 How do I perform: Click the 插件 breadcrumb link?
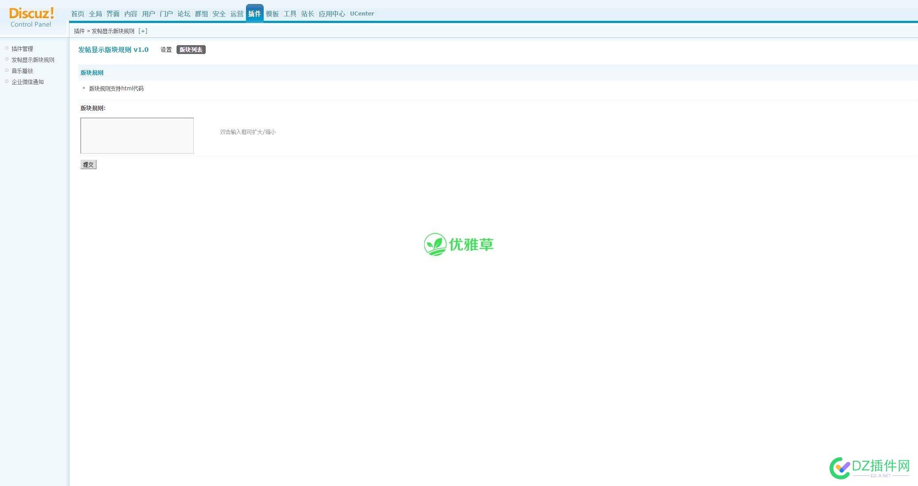79,31
